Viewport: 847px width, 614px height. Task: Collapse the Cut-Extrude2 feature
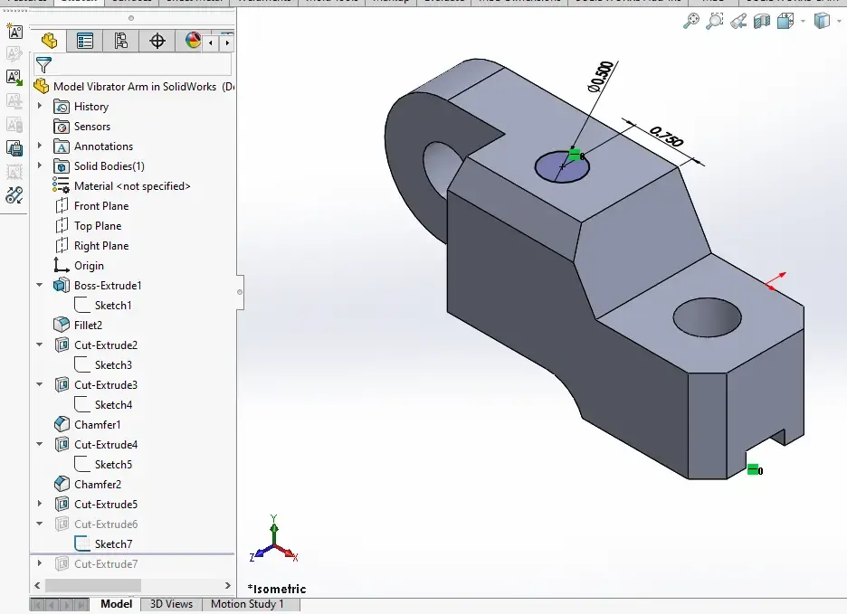pos(40,345)
